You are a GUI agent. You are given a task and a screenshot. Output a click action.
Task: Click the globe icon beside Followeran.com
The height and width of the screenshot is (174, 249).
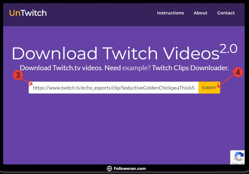coord(109,168)
